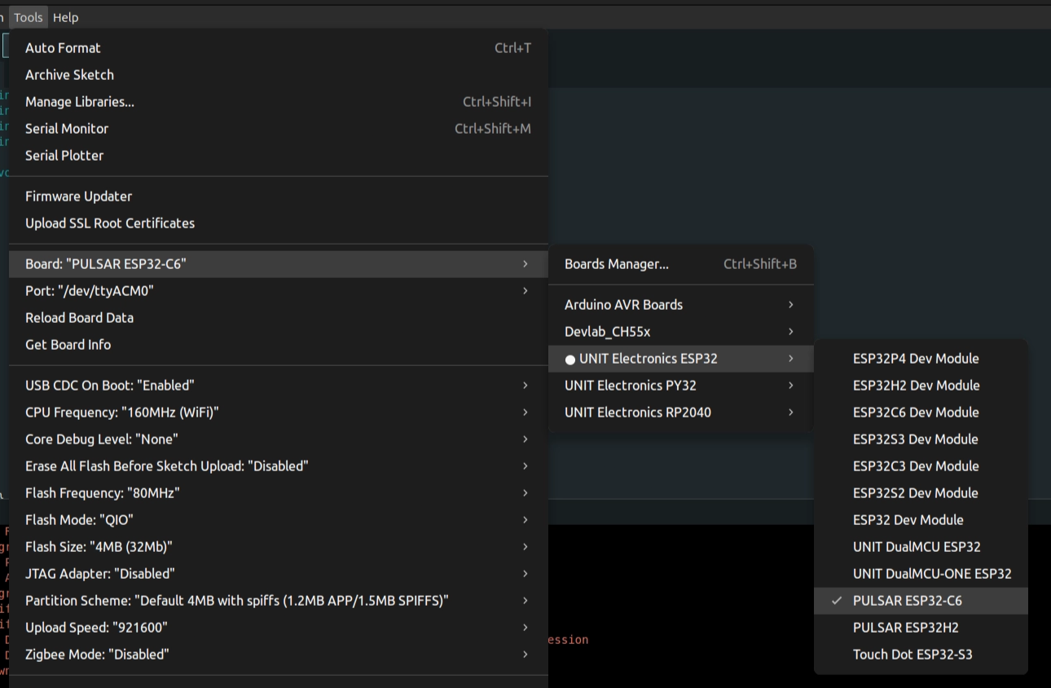Select ESP32S2 Dev Module board
This screenshot has height=688, width=1051.
pyautogui.click(x=921, y=493)
